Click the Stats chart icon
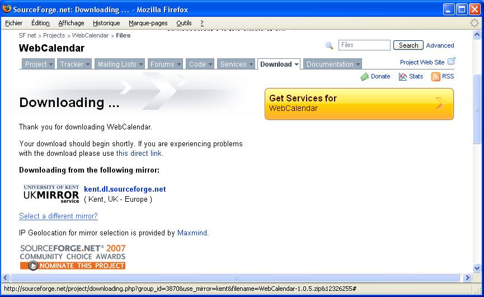 coord(402,77)
